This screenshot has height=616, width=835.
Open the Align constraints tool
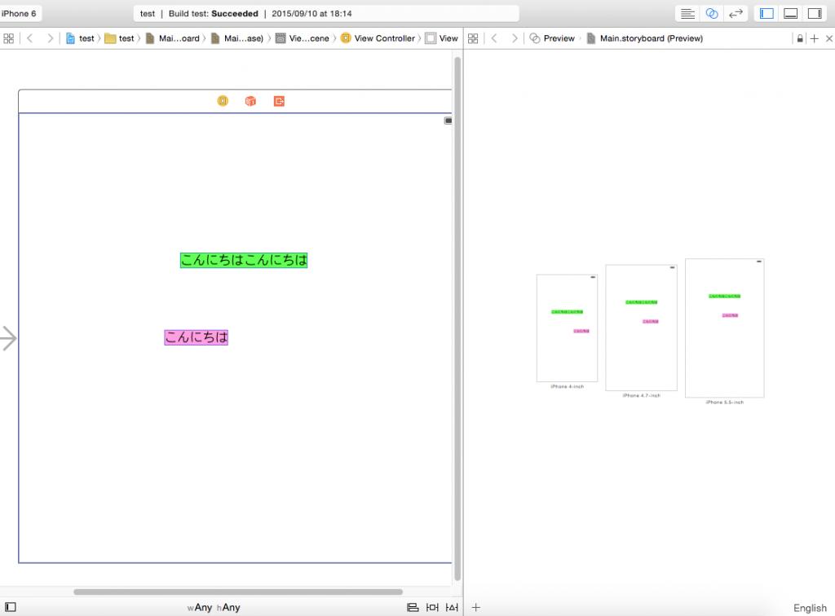413,607
